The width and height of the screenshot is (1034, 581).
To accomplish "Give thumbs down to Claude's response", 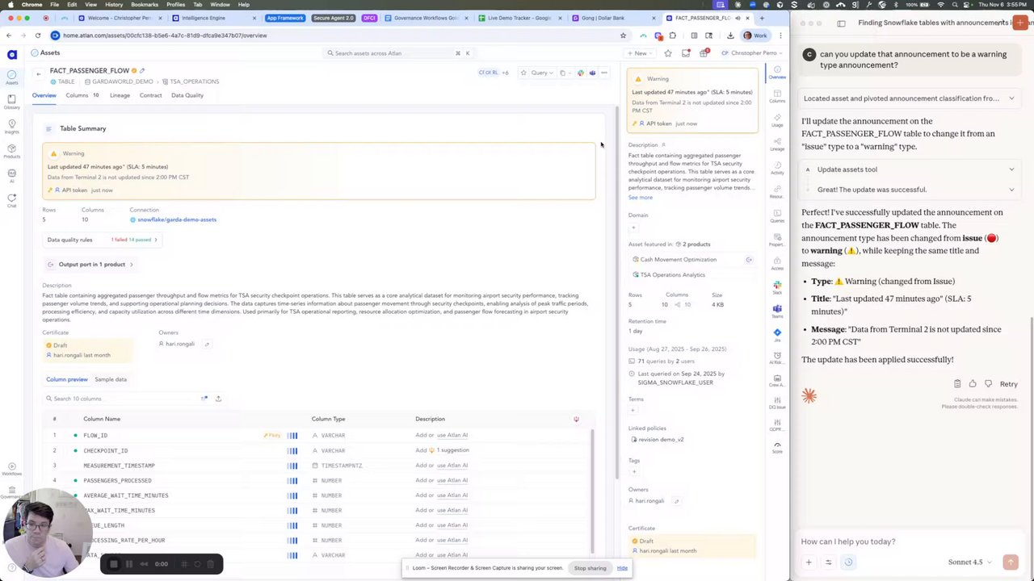I will (988, 384).
